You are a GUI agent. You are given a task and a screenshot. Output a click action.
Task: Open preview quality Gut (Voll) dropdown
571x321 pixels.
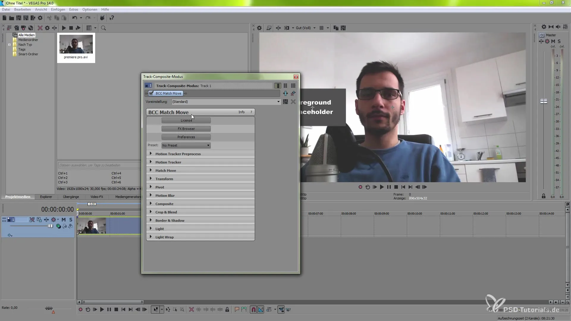[306, 28]
